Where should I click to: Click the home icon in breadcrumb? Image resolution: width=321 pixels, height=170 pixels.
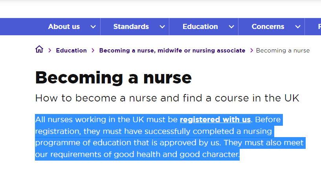click(x=39, y=49)
